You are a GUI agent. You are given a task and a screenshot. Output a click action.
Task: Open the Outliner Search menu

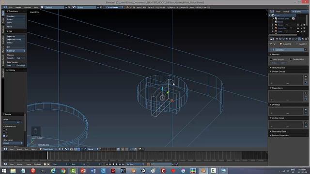(286, 12)
